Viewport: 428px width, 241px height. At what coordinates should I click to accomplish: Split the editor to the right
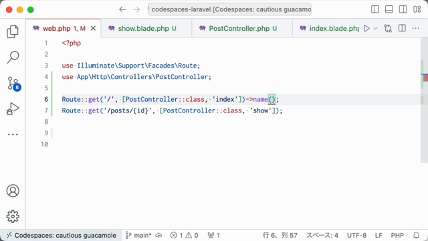click(x=402, y=28)
